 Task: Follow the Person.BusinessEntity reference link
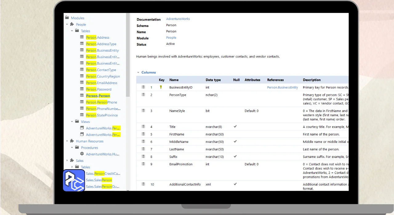point(283,87)
